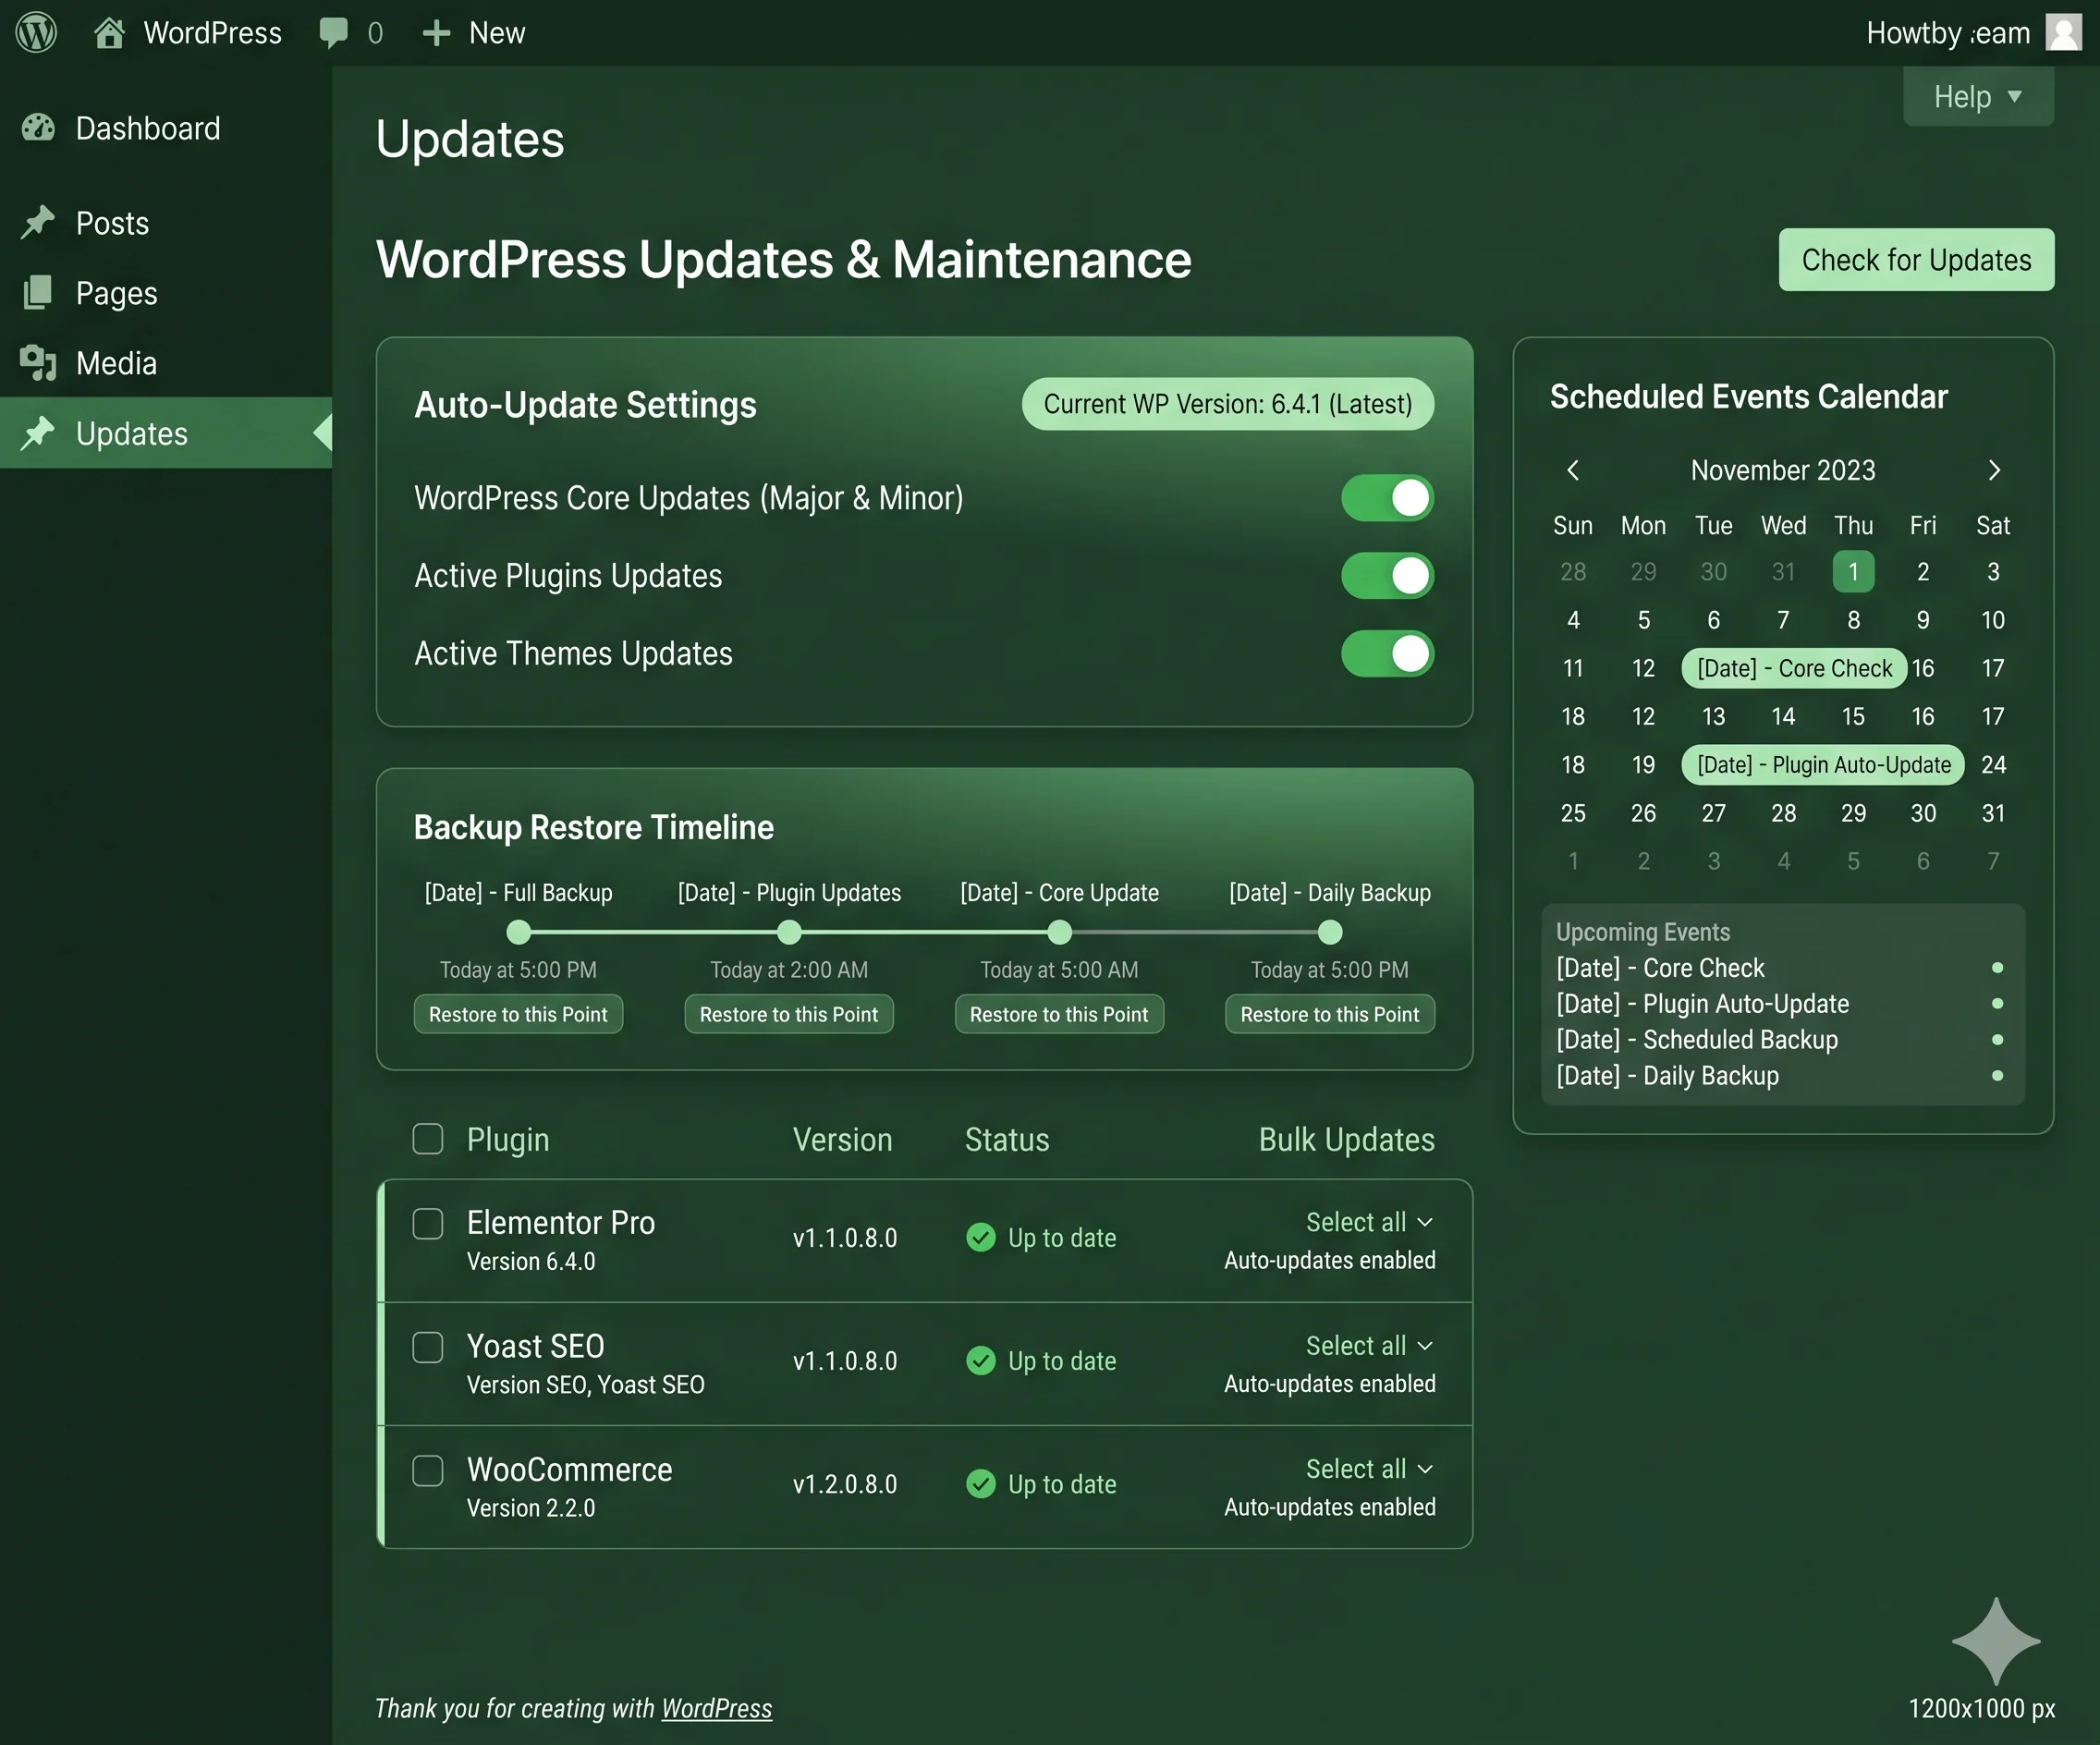2100x1745 pixels.
Task: Select highlighted November 1 in calendar
Action: coord(1853,571)
